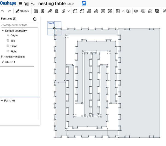Select the Mirror tool
166x146 pixels.
[128, 11]
